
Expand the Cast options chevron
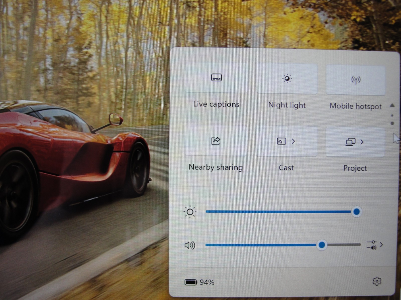coord(293,141)
